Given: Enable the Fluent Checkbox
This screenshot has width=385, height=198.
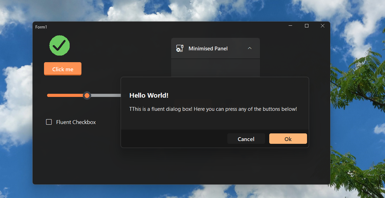Looking at the screenshot, I should point(49,122).
